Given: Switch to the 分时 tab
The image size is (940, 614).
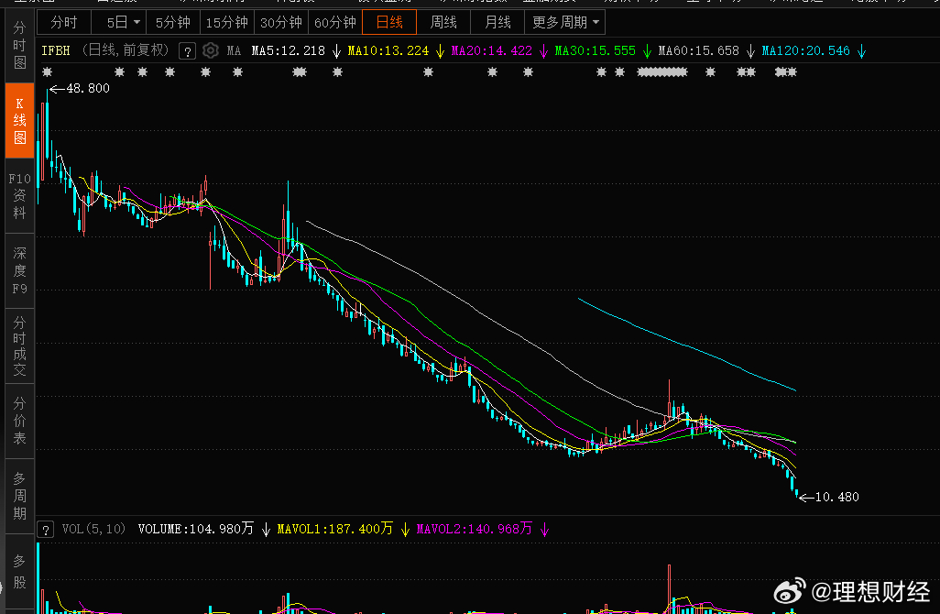Looking at the screenshot, I should [x=64, y=23].
